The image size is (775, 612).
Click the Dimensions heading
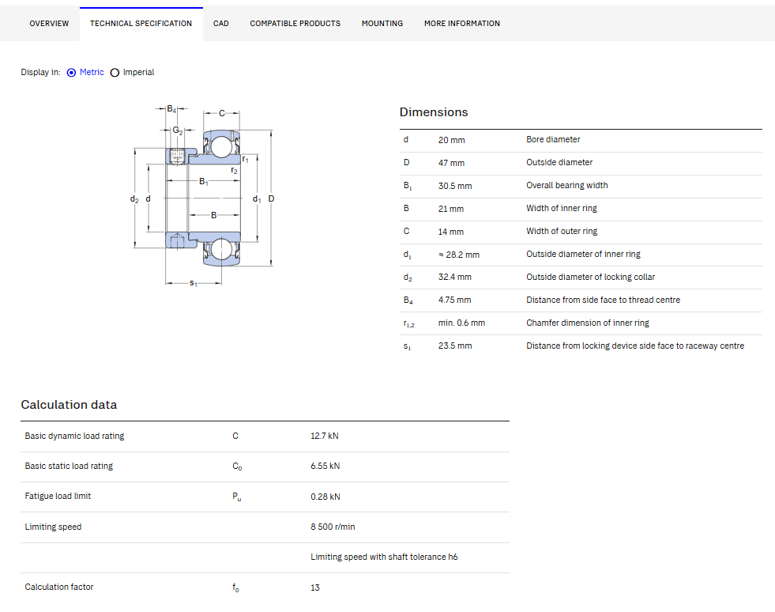[x=434, y=112]
